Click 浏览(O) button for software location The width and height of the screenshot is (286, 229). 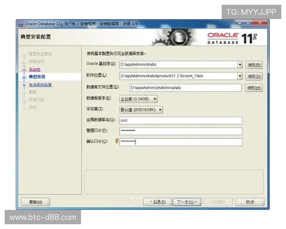(x=254, y=76)
